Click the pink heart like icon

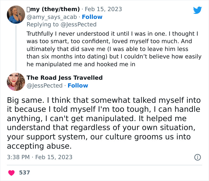coord(11,173)
